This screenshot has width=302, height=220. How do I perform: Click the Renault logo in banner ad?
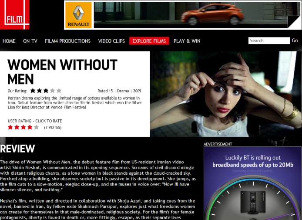78,15
